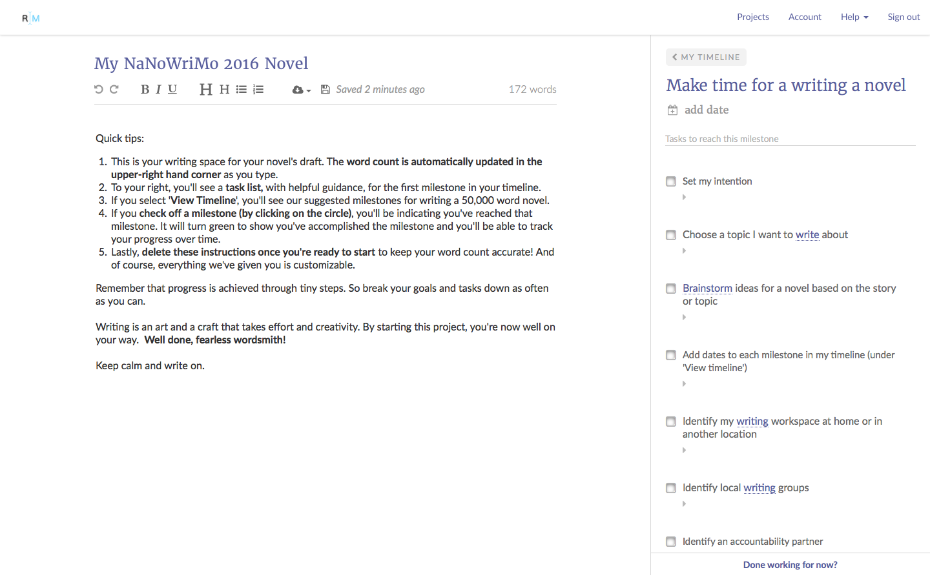Check off 'Set my intention' task
This screenshot has height=581, width=930.
click(671, 181)
